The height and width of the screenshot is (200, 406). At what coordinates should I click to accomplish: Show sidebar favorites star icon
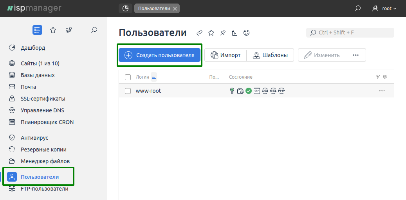click(53, 30)
